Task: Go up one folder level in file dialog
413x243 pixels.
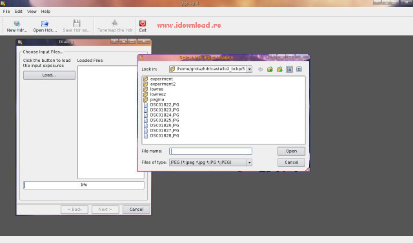Action: pyautogui.click(x=270, y=69)
